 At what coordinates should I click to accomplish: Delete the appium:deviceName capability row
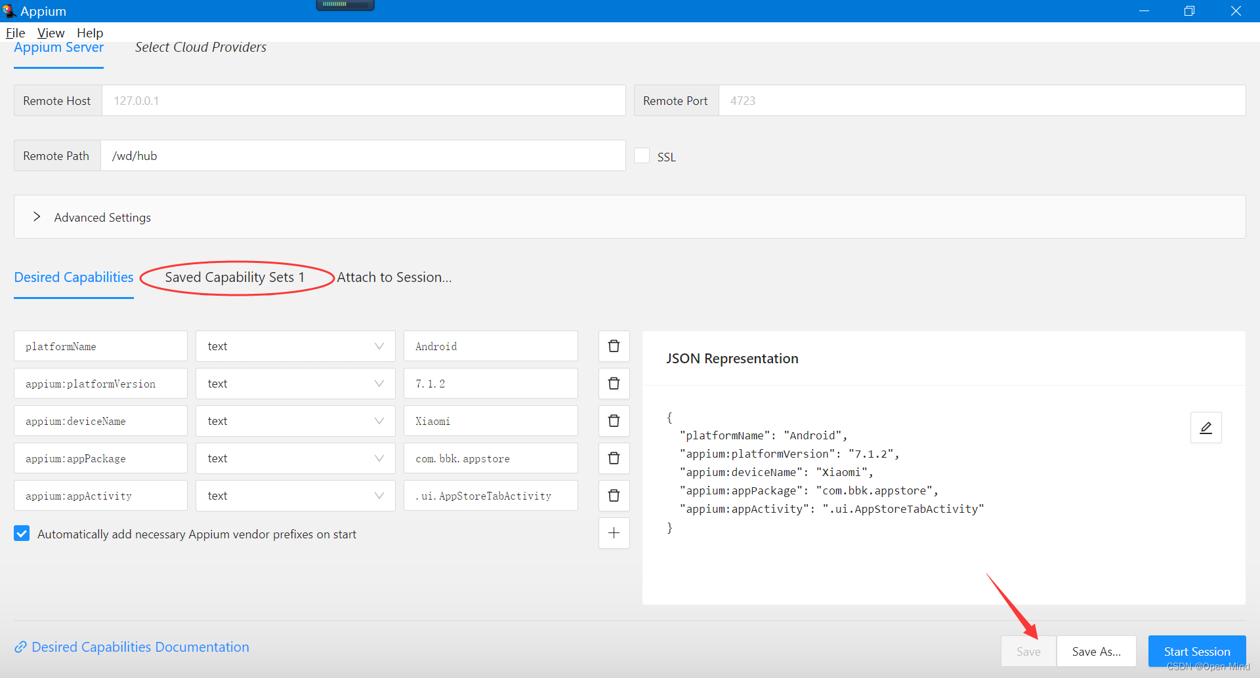click(x=614, y=421)
